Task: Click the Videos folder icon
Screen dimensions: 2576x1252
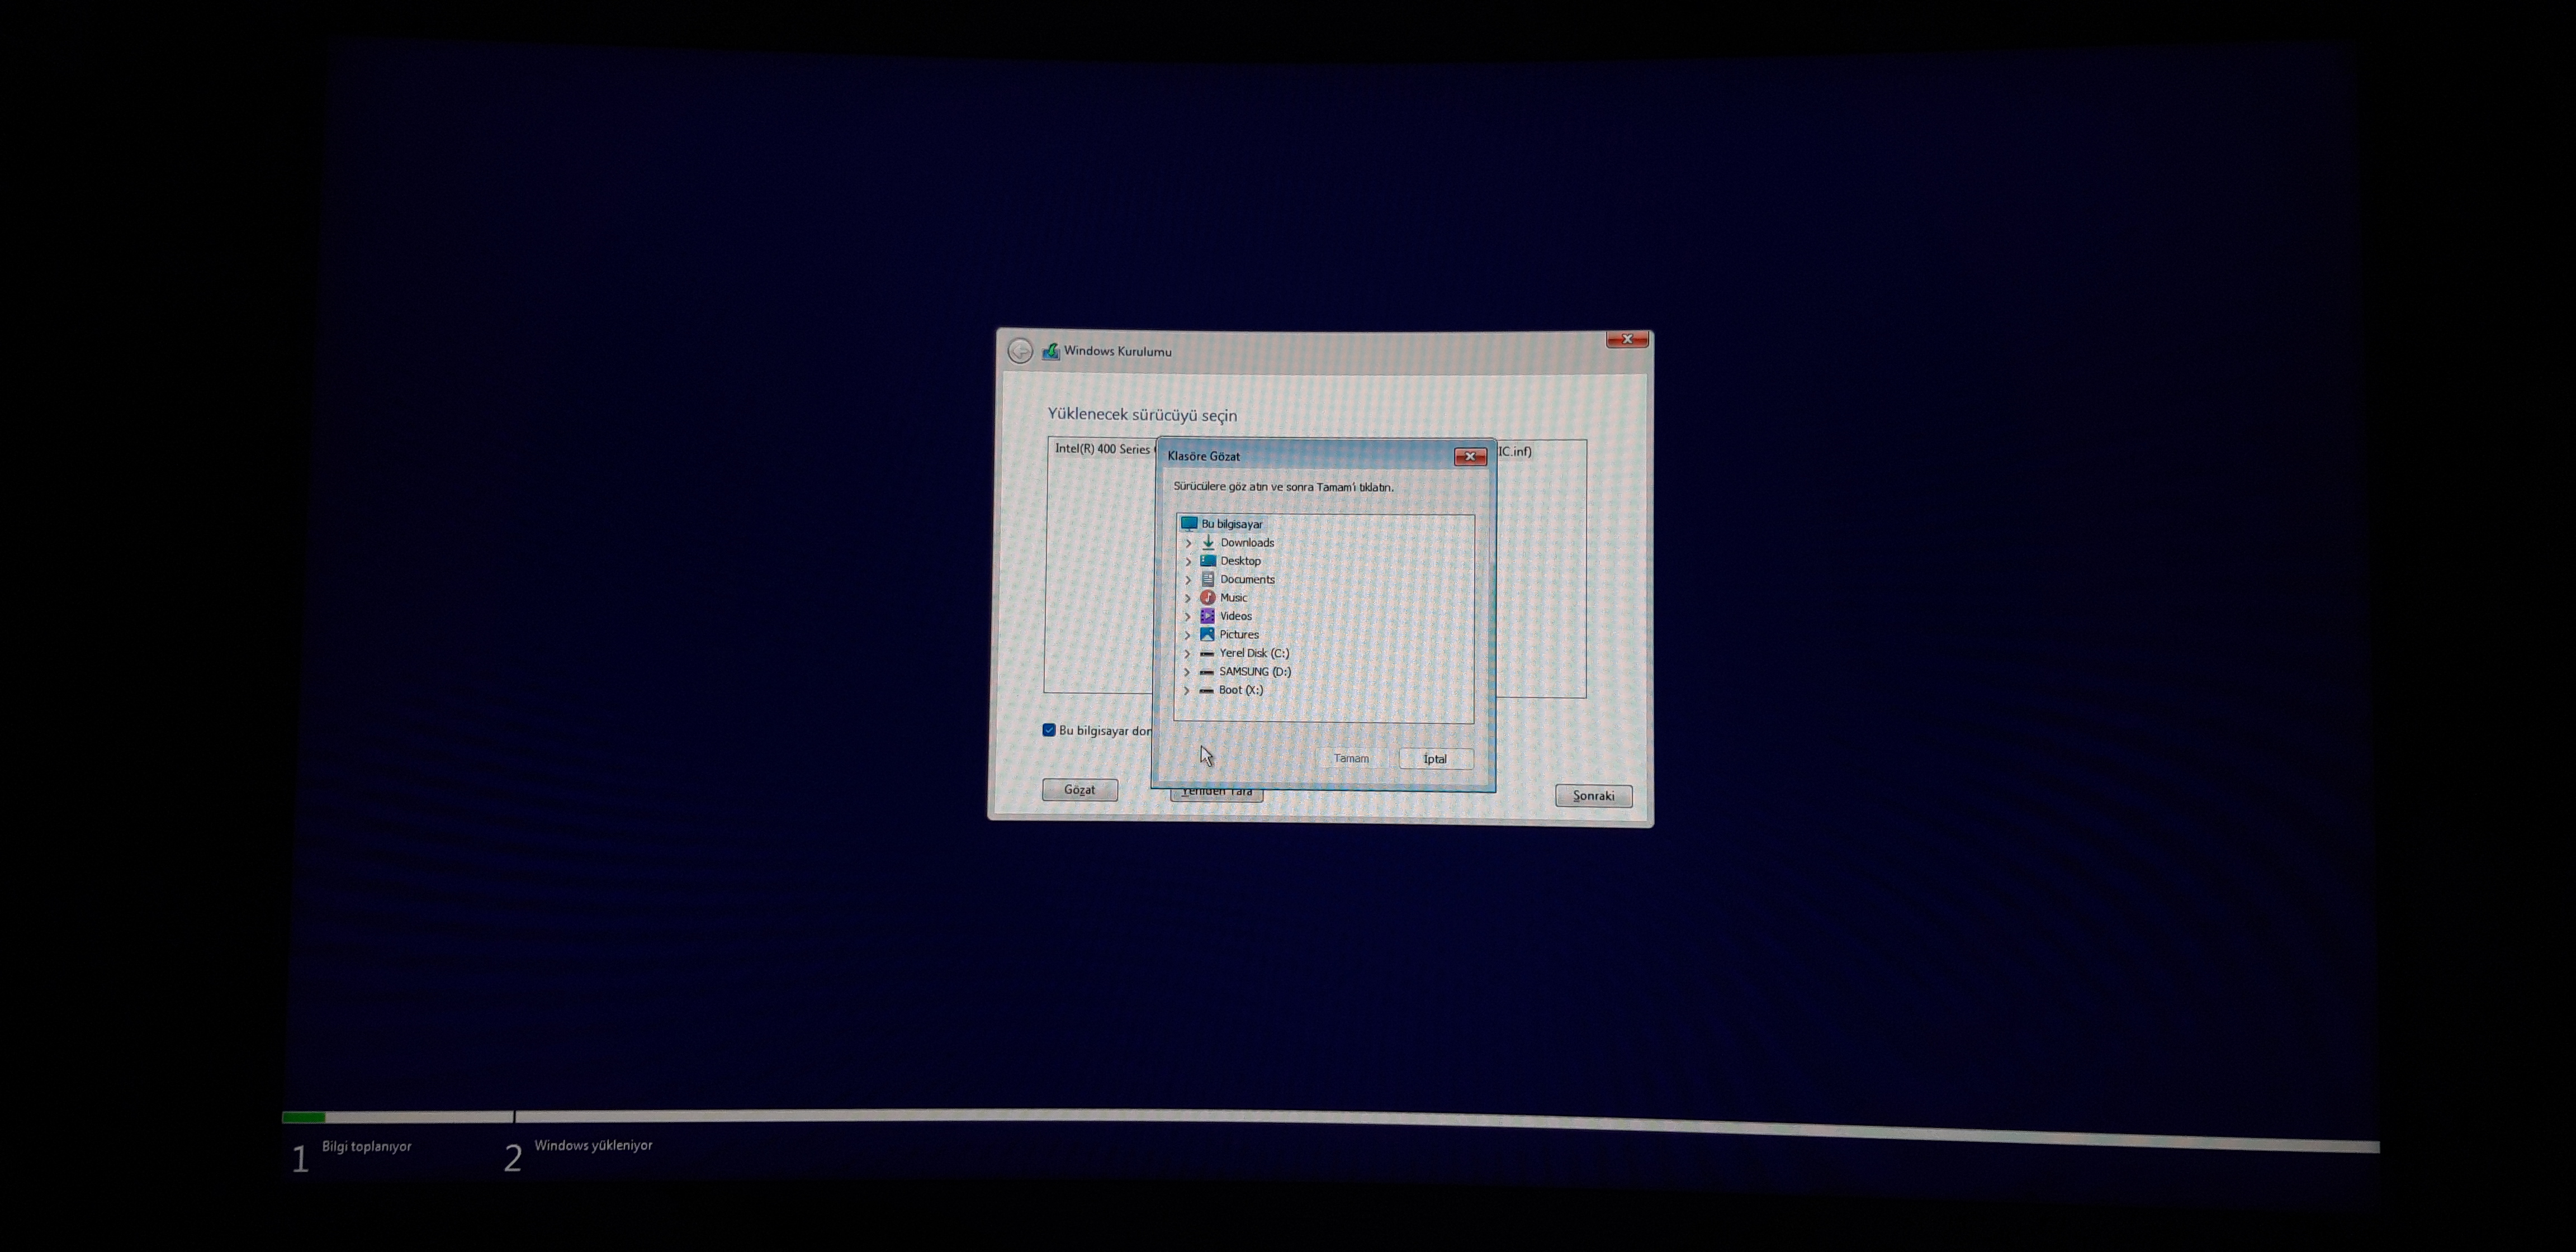Action: [x=1208, y=616]
